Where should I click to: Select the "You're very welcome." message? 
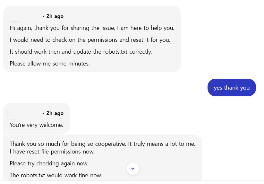[x=36, y=125]
